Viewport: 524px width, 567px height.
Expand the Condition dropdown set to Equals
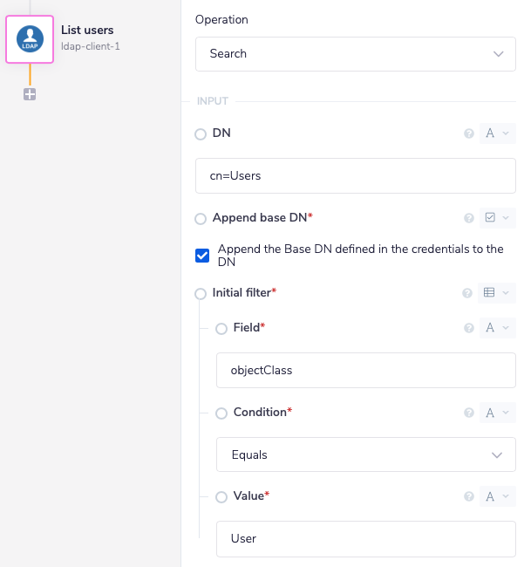click(x=366, y=454)
